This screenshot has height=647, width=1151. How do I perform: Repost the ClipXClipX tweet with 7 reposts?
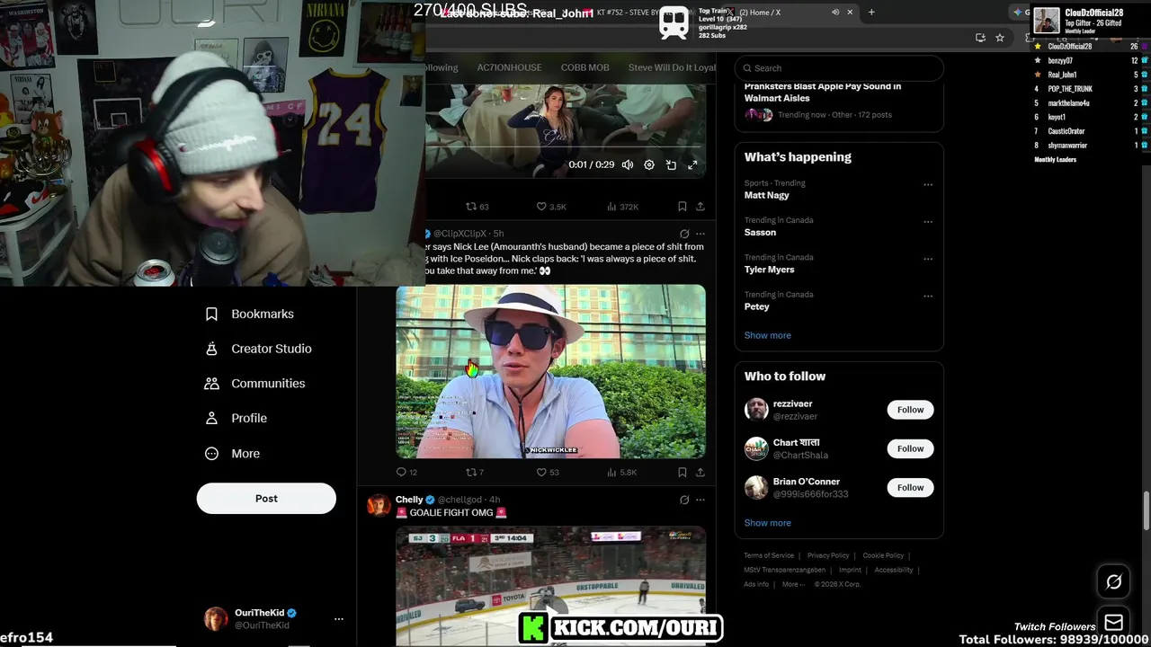coord(475,472)
